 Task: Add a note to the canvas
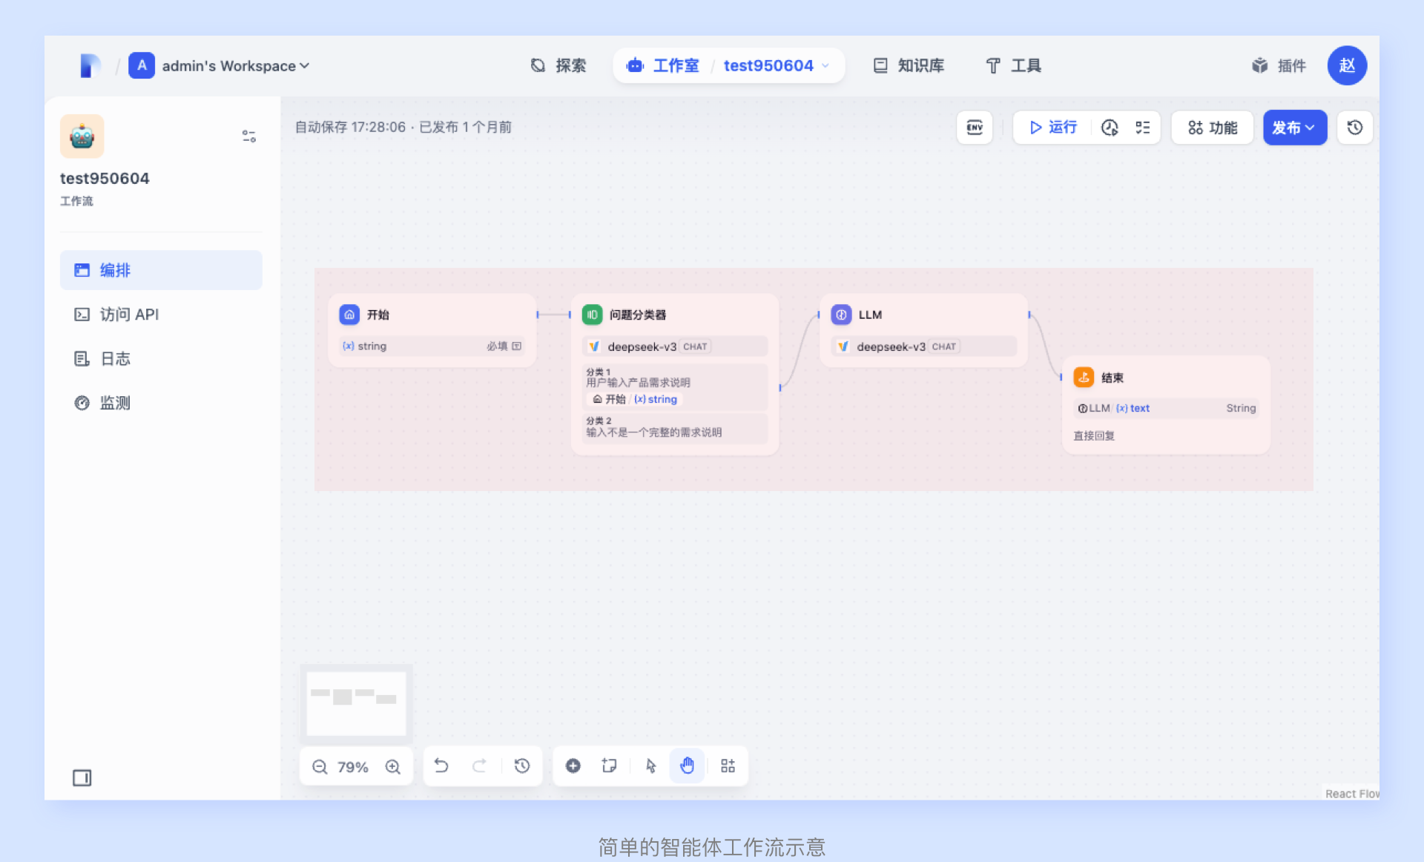tap(609, 766)
